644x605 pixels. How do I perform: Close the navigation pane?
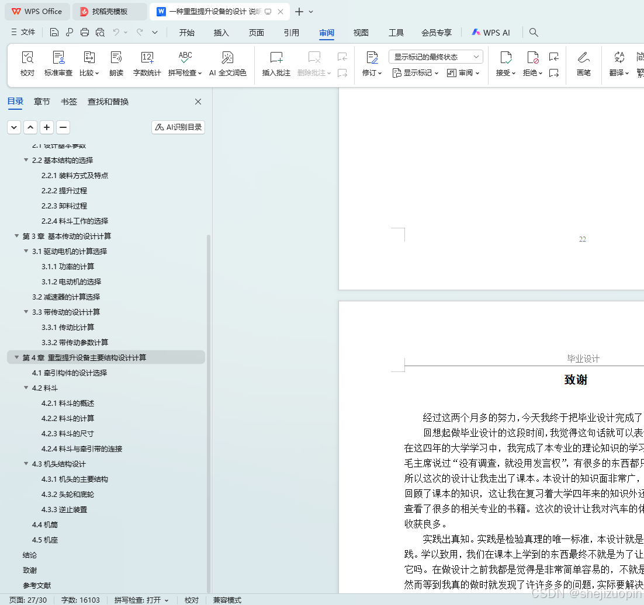coord(198,102)
